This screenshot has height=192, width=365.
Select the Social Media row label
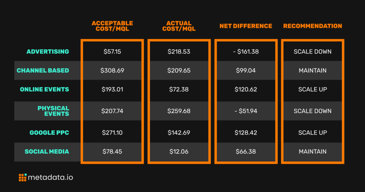pos(47,151)
